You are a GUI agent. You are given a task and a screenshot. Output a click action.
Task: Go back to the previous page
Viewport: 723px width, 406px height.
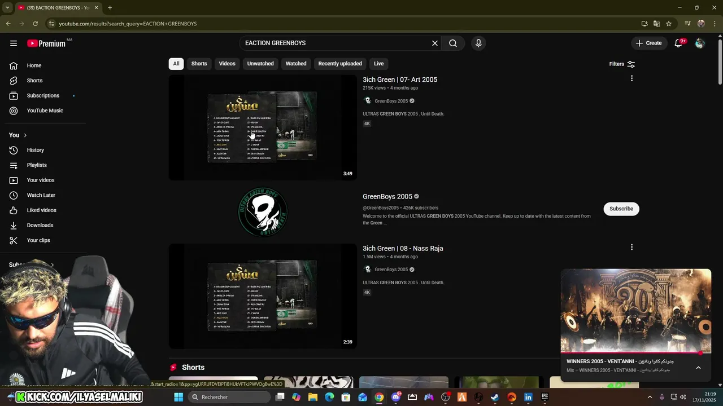click(8, 24)
